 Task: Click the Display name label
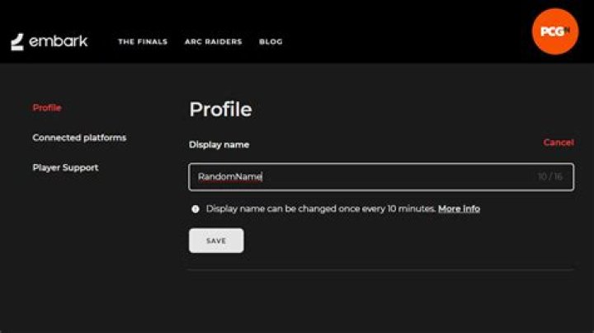(x=219, y=144)
